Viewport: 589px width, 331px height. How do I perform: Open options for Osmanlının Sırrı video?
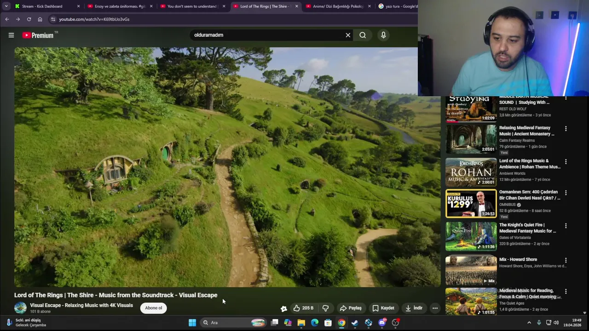click(566, 193)
